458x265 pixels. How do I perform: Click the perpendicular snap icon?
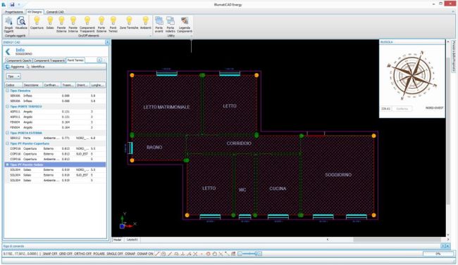(182, 254)
